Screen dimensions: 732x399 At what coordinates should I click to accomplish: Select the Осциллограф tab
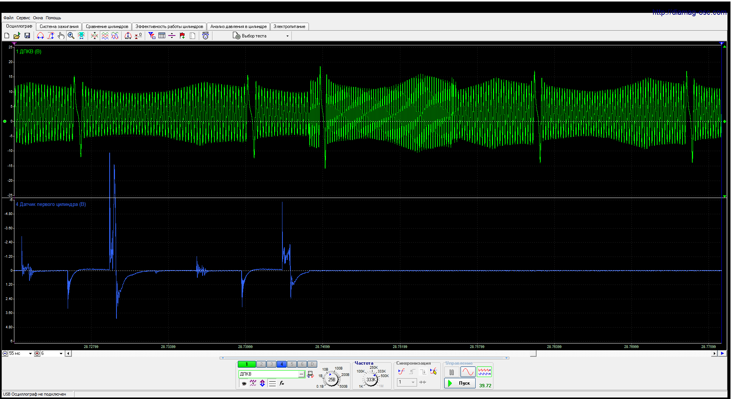click(19, 26)
